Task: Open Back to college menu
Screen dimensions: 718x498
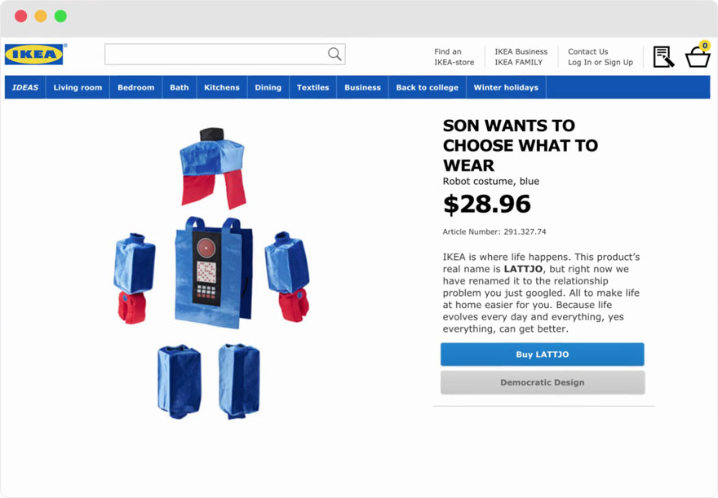Action: [427, 87]
